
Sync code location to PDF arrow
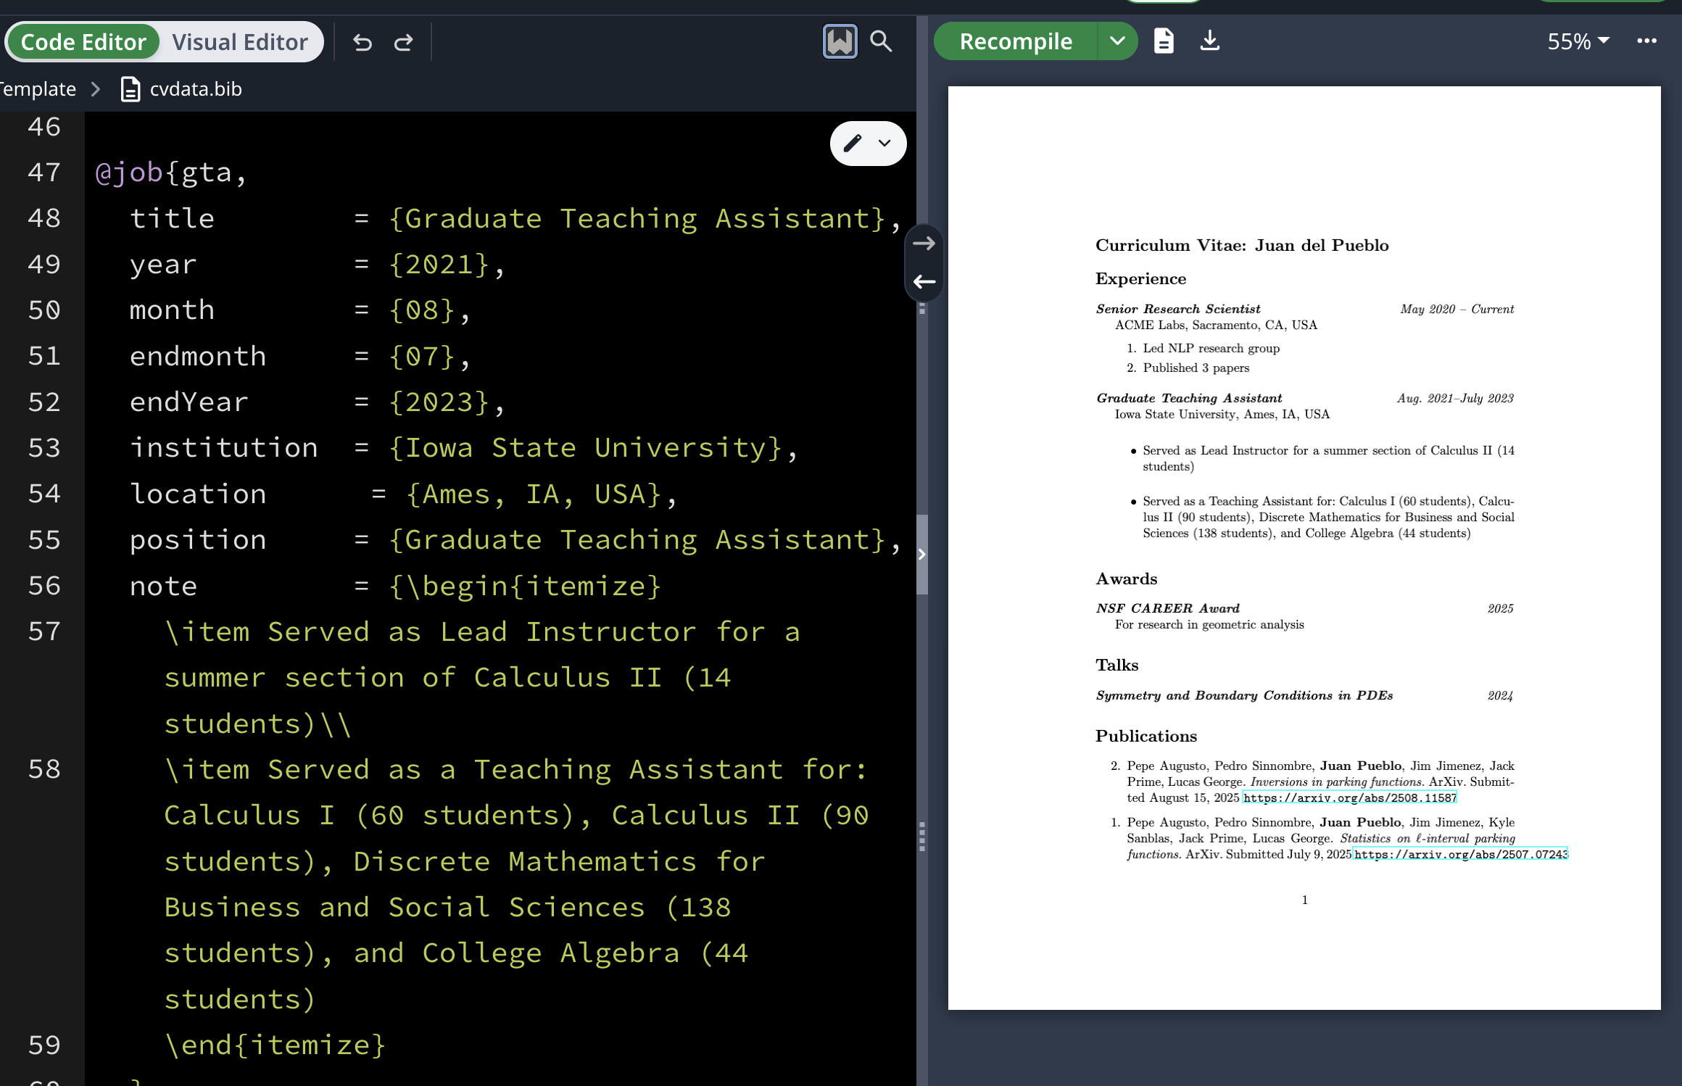coord(924,244)
